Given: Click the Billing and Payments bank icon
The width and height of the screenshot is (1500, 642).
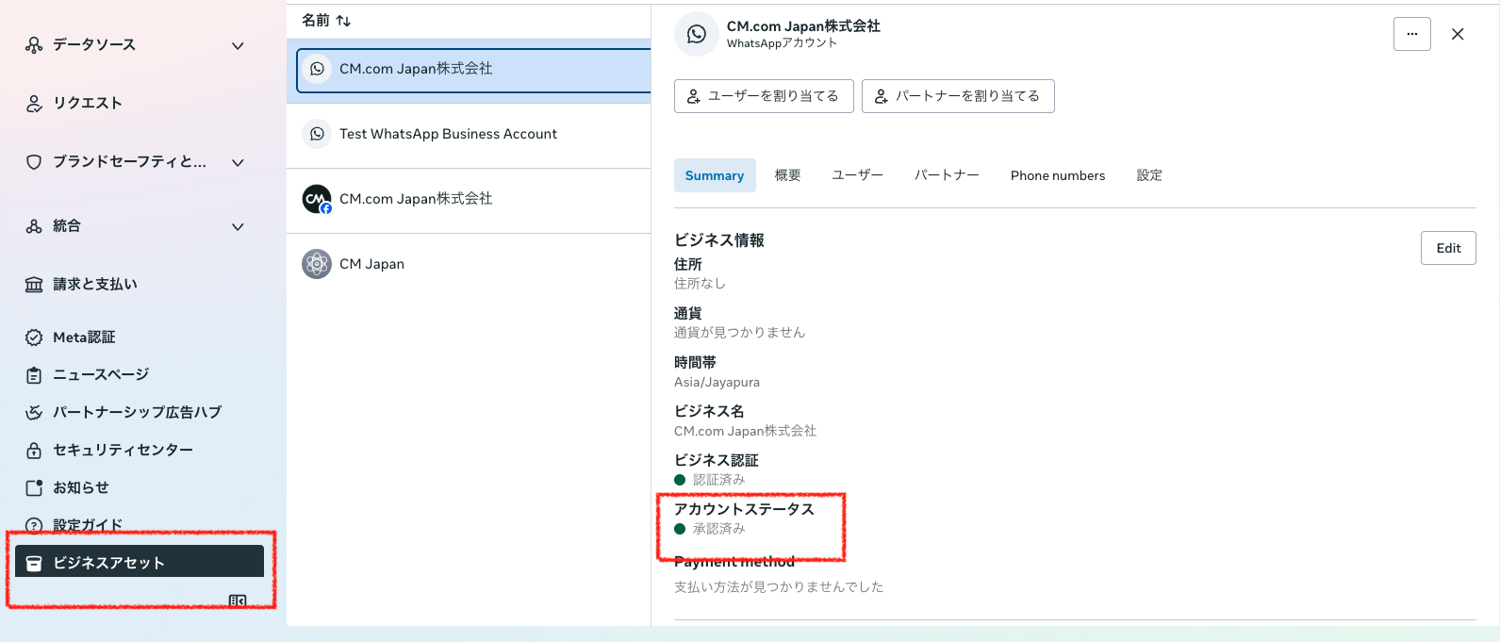Looking at the screenshot, I should point(34,285).
